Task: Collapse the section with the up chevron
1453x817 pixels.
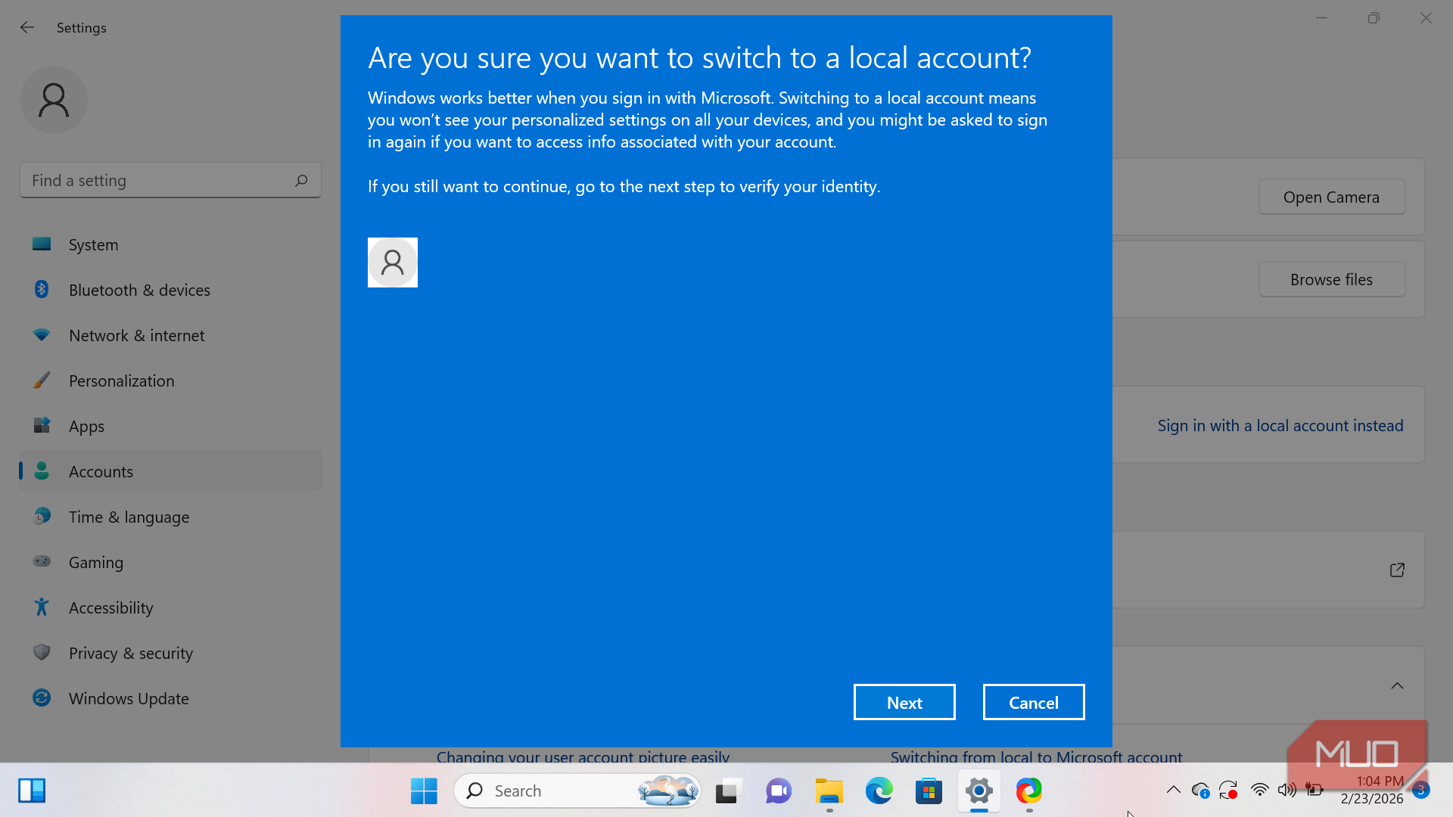Action: coord(1397,685)
